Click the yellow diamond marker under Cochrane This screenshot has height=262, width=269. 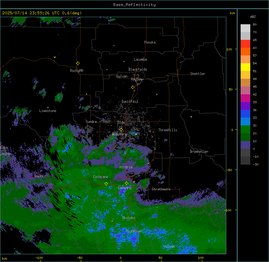point(106,184)
